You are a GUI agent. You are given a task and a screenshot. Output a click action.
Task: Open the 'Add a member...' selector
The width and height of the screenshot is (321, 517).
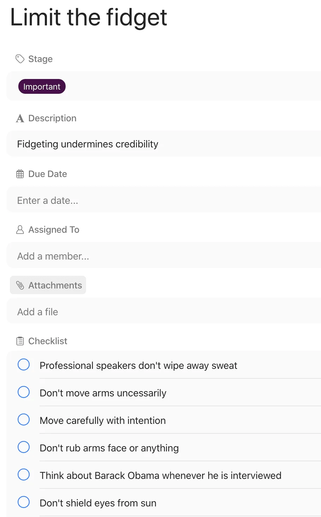click(x=164, y=256)
